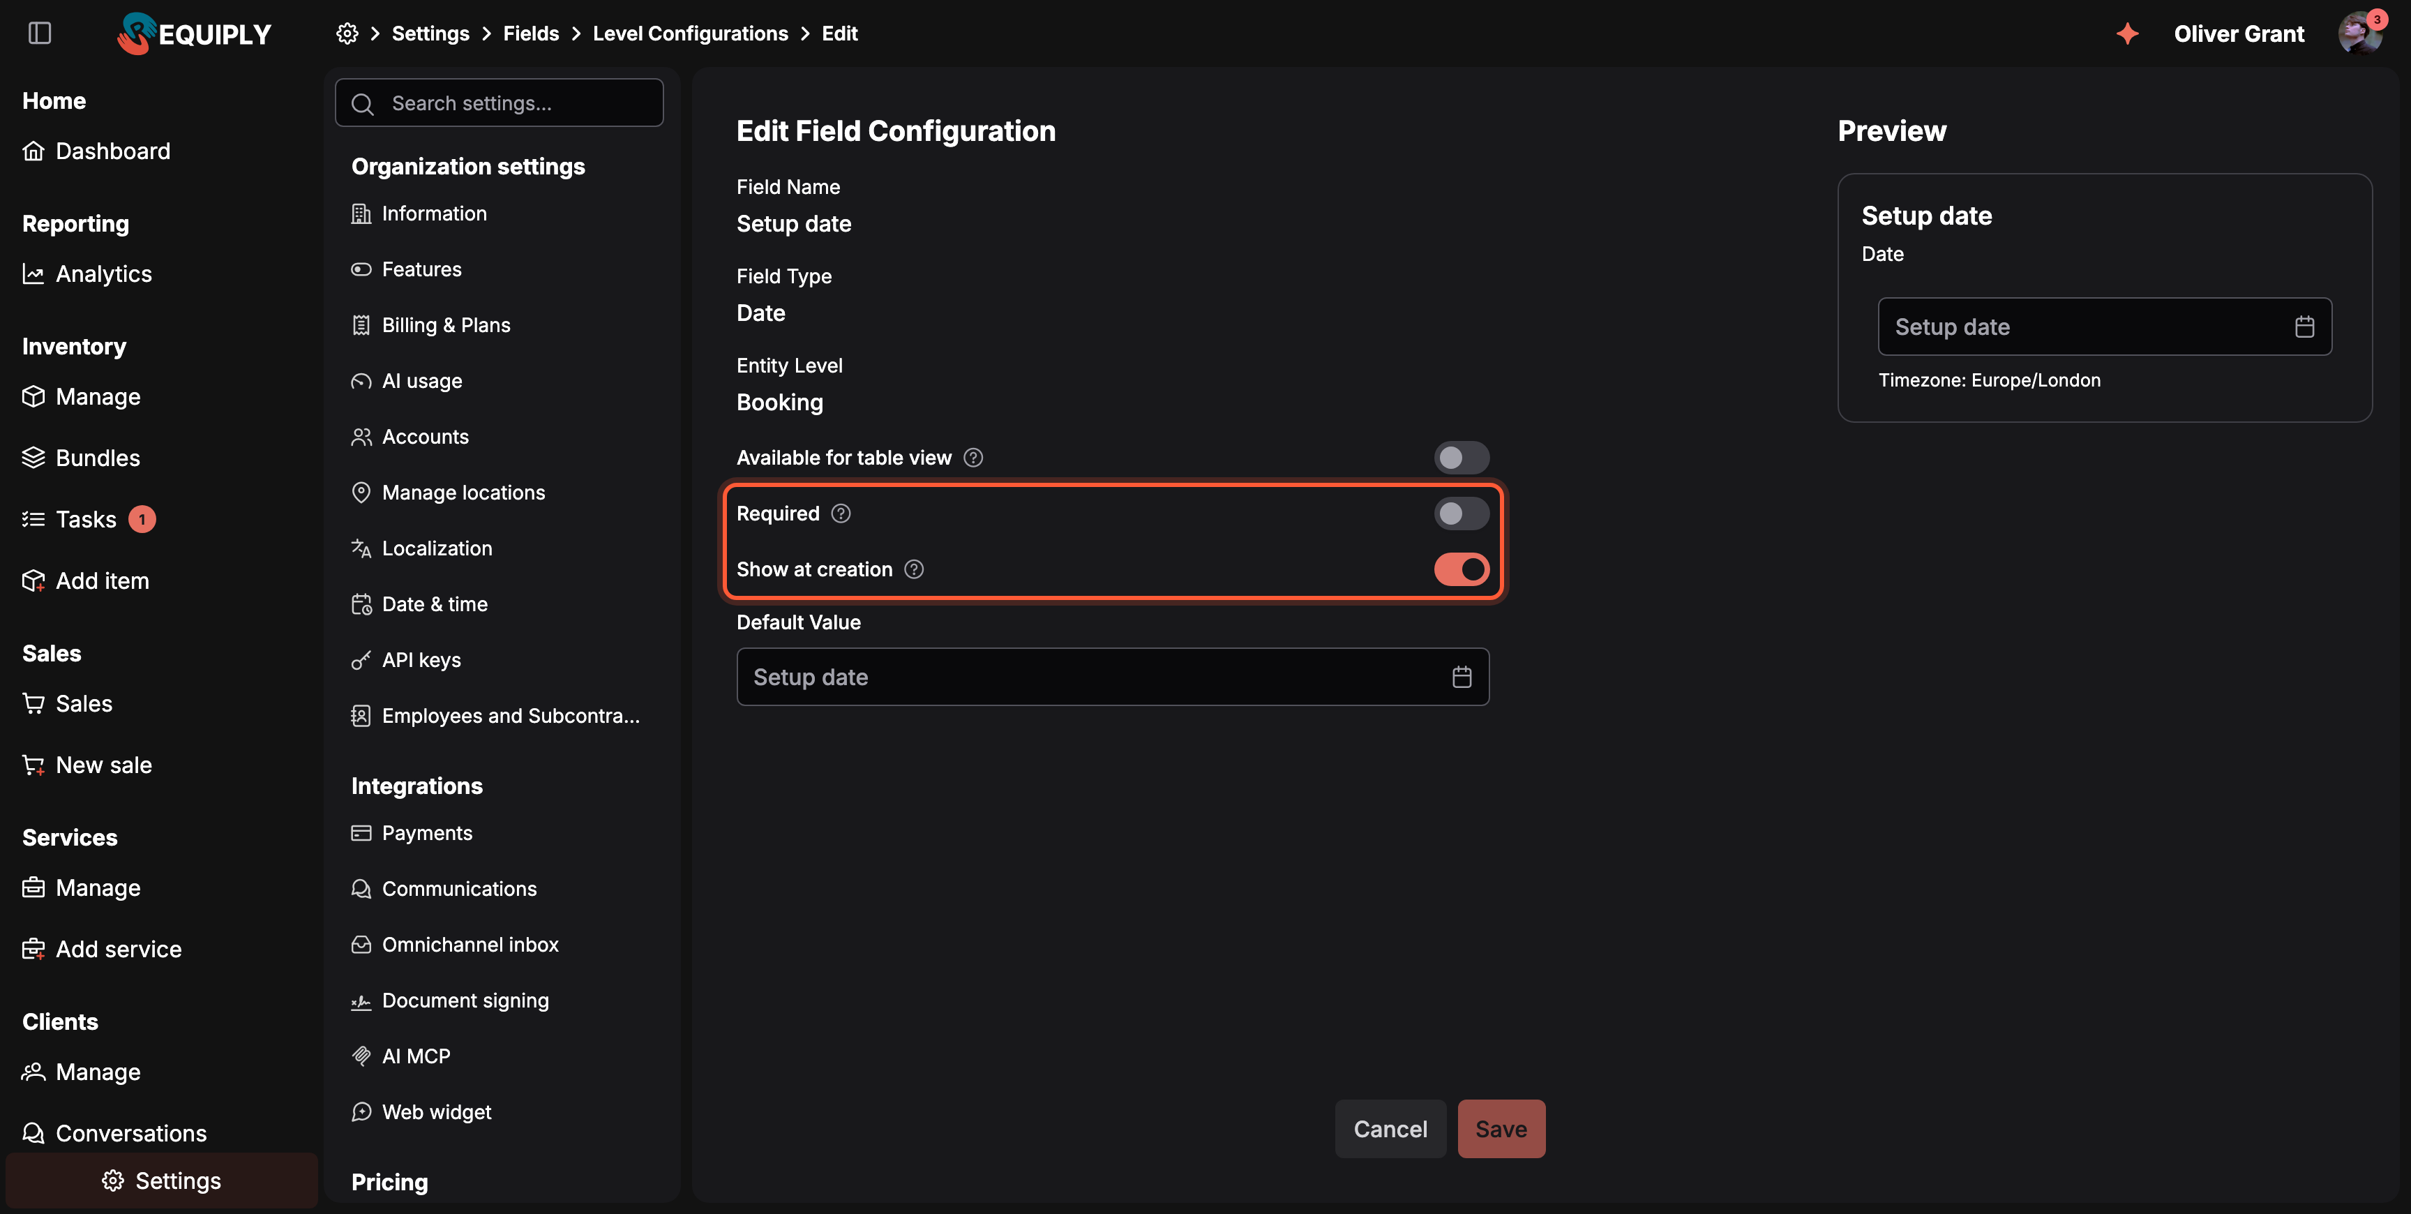Screen dimensions: 2411x1214
Task: Open Features settings page
Action: pyautogui.click(x=406, y=269)
